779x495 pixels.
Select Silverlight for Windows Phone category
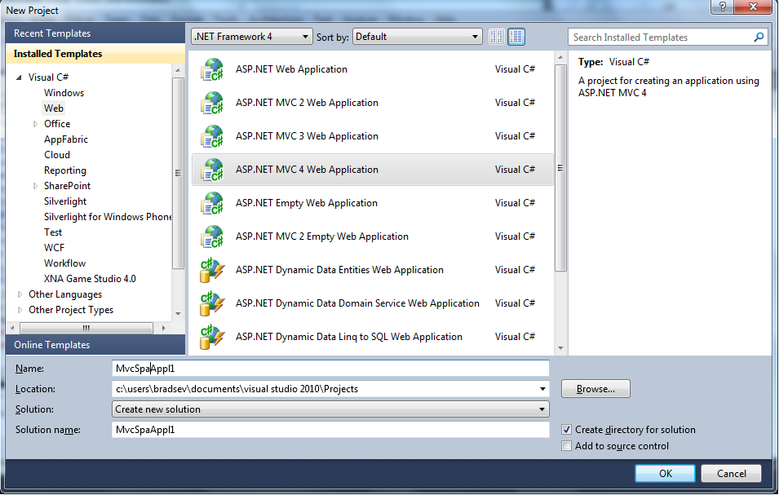pos(108,217)
